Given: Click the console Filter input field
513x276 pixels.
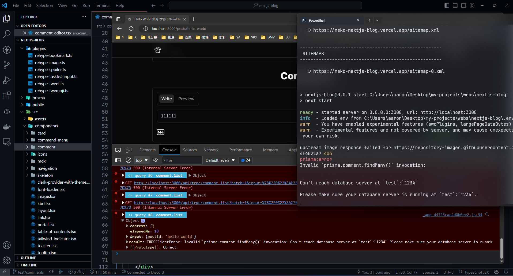Looking at the screenshot, I should [x=182, y=160].
